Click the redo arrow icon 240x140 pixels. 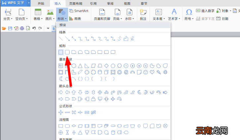pyautogui.click(x=40, y=28)
